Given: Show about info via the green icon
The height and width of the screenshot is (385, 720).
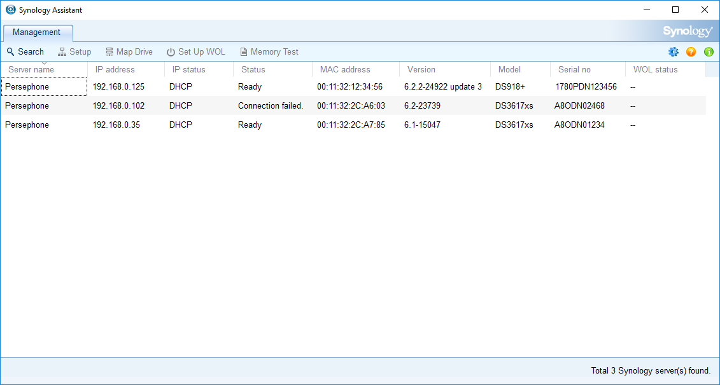Looking at the screenshot, I should [x=709, y=52].
